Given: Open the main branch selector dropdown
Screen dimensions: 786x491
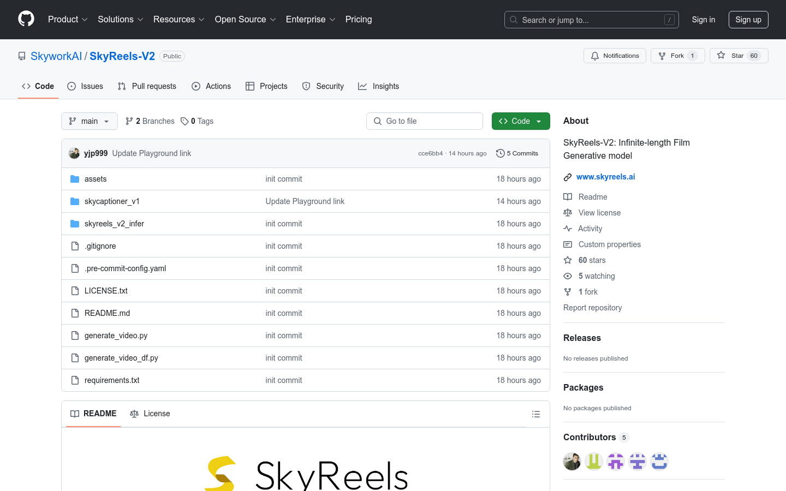Looking at the screenshot, I should (x=90, y=121).
